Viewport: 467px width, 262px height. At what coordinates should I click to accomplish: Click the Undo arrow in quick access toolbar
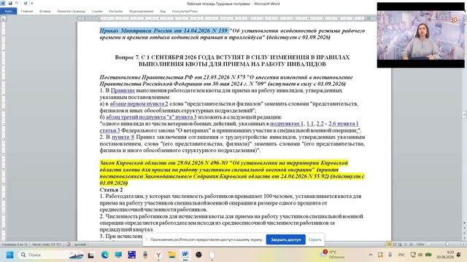[17, 3]
